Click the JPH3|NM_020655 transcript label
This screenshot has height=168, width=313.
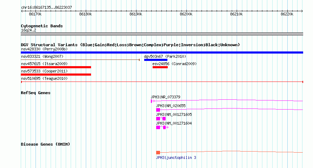click(x=171, y=106)
